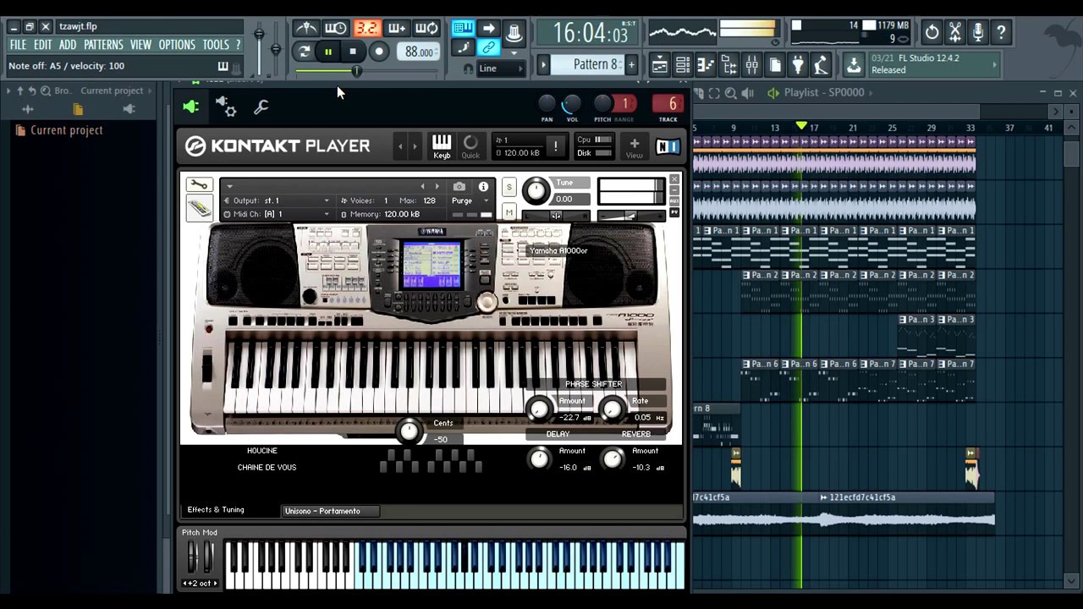Click the typing keyboard to piano icon
This screenshot has height=609, width=1083.
tap(463, 28)
